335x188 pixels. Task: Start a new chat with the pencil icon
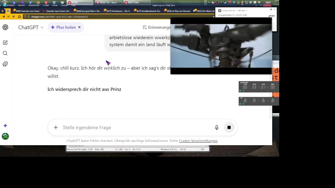5,43
